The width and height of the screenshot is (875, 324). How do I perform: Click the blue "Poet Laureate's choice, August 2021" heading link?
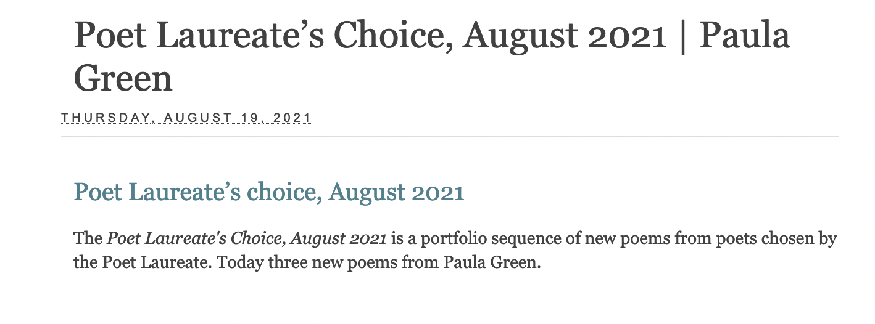(x=268, y=192)
